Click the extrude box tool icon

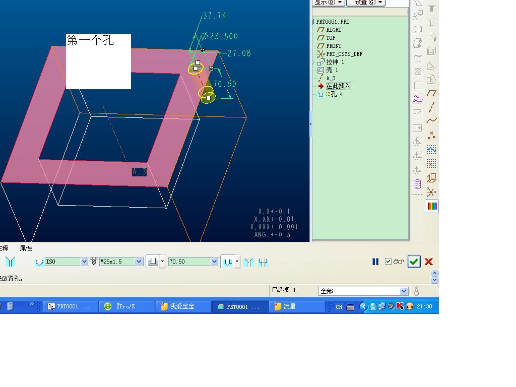(418, 58)
